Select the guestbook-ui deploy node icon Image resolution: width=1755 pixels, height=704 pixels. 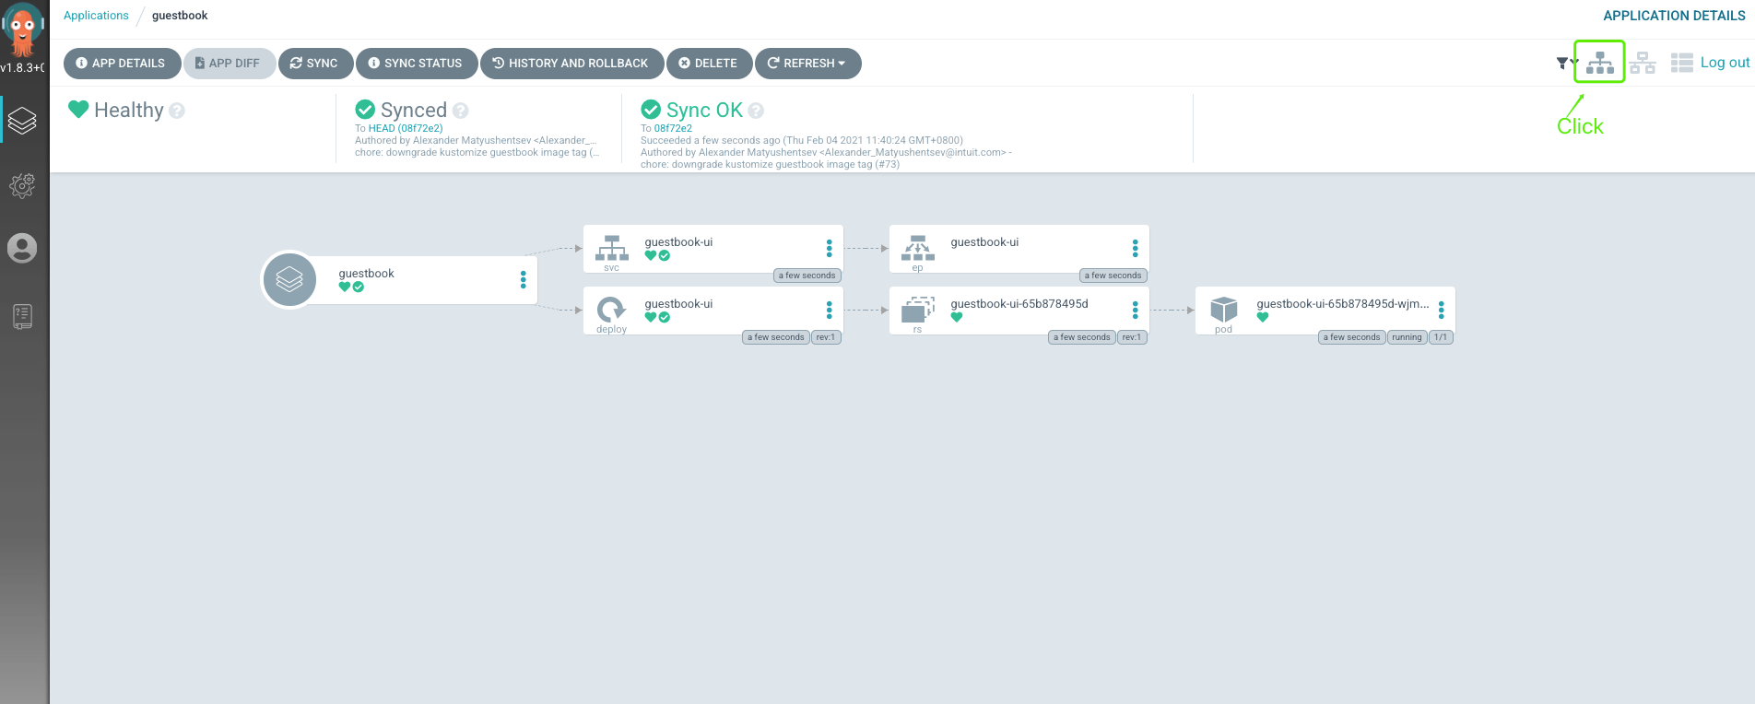(x=611, y=310)
